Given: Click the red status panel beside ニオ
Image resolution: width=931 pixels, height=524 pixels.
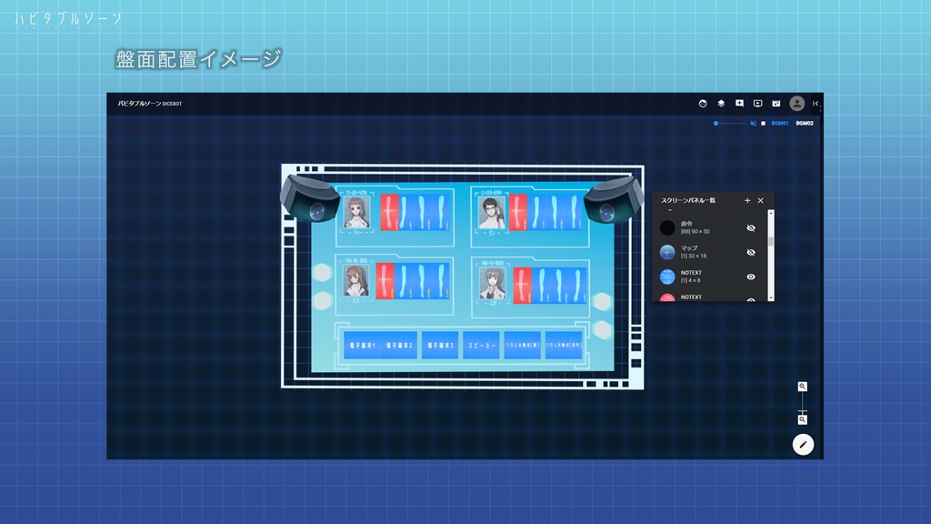Looking at the screenshot, I should pyautogui.click(x=523, y=286).
